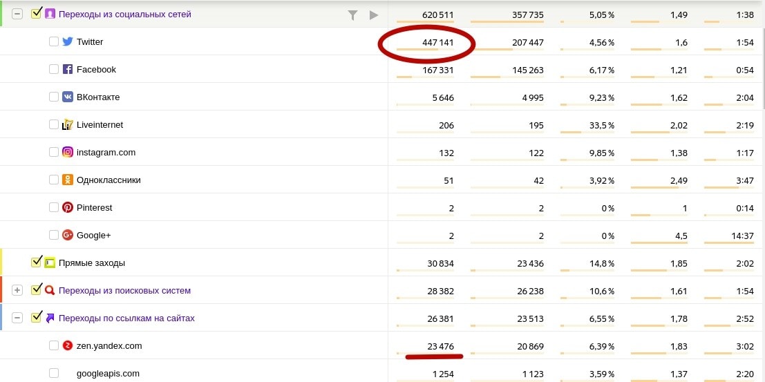Image resolution: width=765 pixels, height=382 pixels.
Task: Select the Google+ row label
Action: [x=94, y=235]
